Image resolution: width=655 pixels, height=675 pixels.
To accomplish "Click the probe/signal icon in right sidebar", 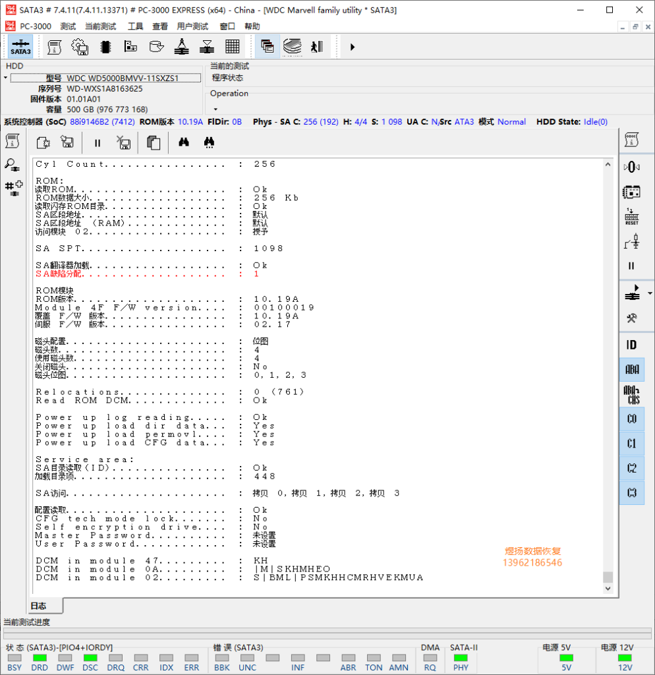I will 632,241.
